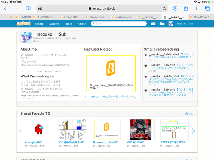Click the api.scratch.mit.edu link in working on
This screenshot has width=214, height=160.
click(49, 96)
